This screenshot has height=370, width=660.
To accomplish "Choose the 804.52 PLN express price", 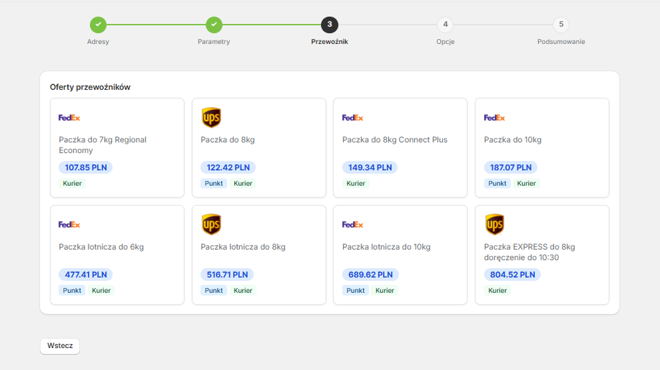I will [x=513, y=275].
